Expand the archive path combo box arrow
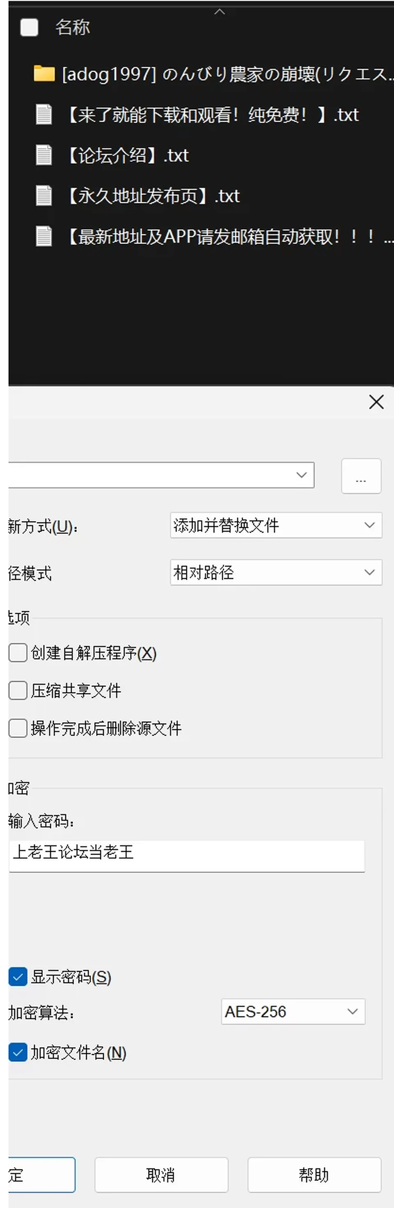 (x=302, y=475)
